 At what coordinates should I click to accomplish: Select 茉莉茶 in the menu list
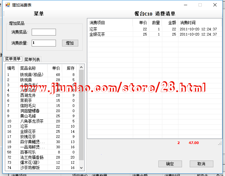click(42, 100)
